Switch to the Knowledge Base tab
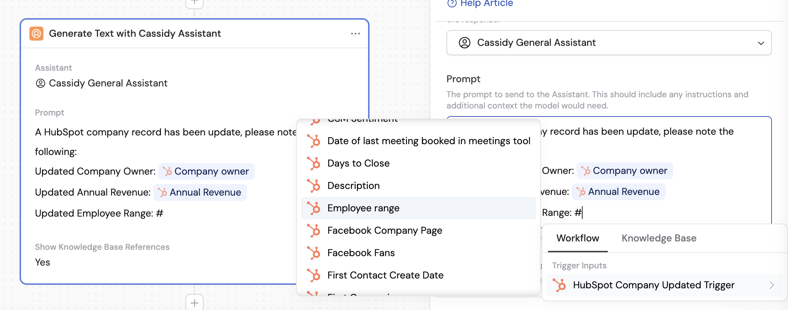 pos(659,238)
